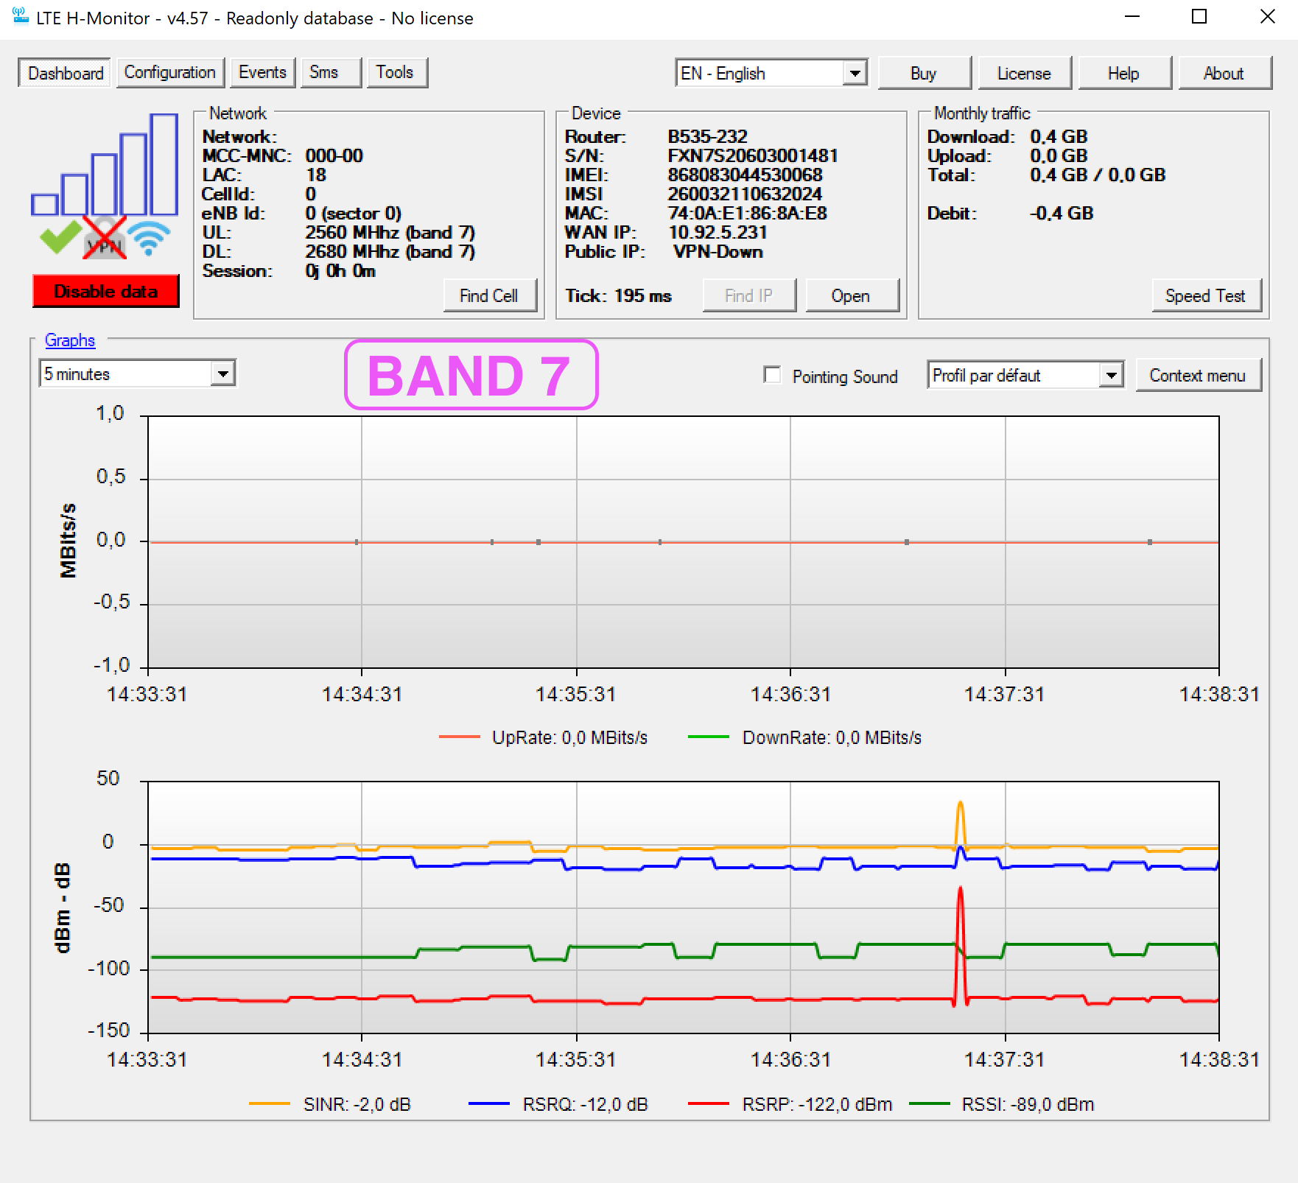Screen dimensions: 1298x1183
Task: Click the WAN IP value 10.92.5.231
Action: tap(718, 232)
